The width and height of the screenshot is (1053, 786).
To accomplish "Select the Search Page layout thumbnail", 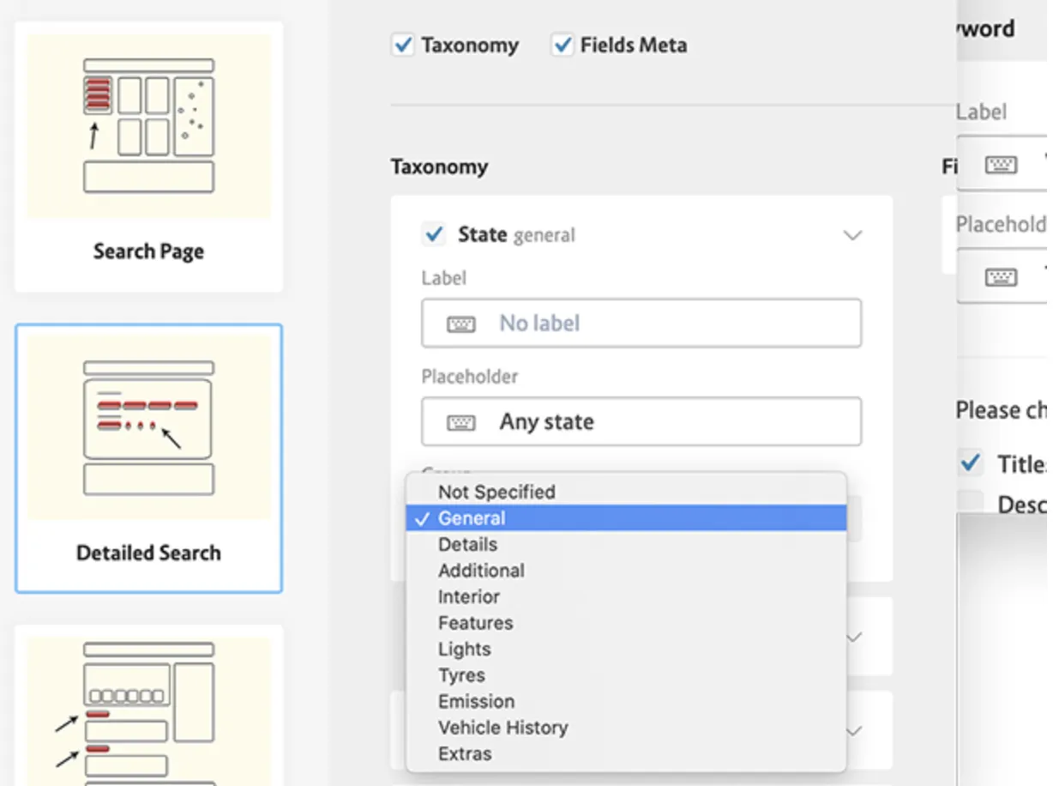I will pos(148,156).
